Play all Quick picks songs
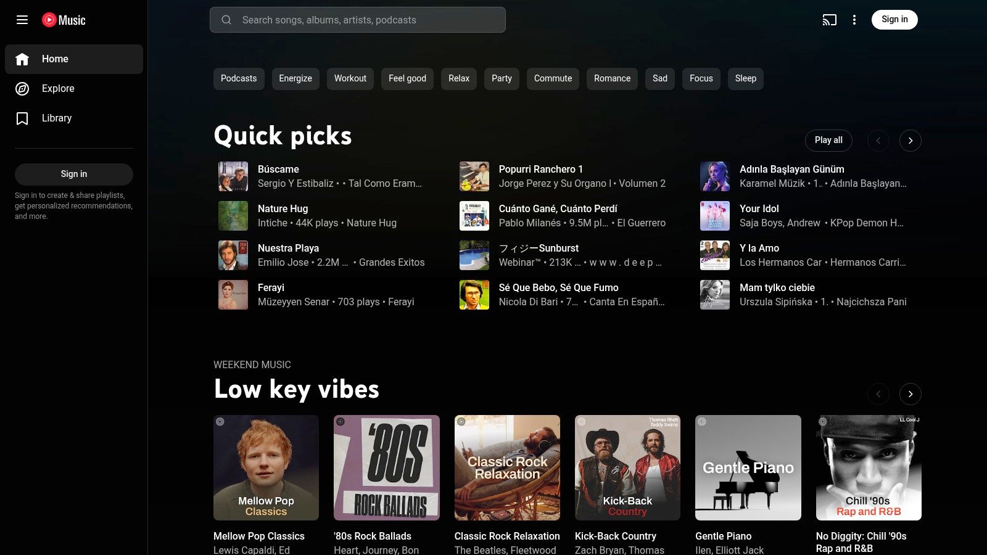 828,140
